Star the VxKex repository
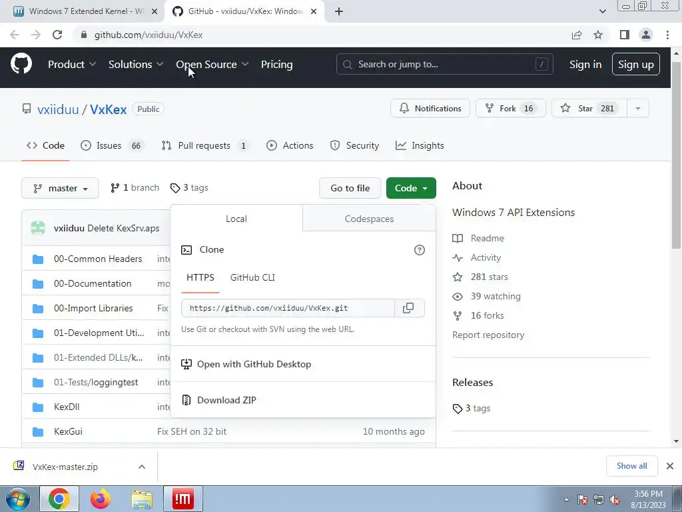The height and width of the screenshot is (512, 682). click(x=589, y=109)
